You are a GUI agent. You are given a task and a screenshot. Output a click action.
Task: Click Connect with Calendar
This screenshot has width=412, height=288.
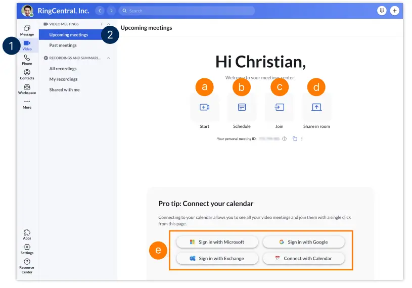tap(303, 258)
